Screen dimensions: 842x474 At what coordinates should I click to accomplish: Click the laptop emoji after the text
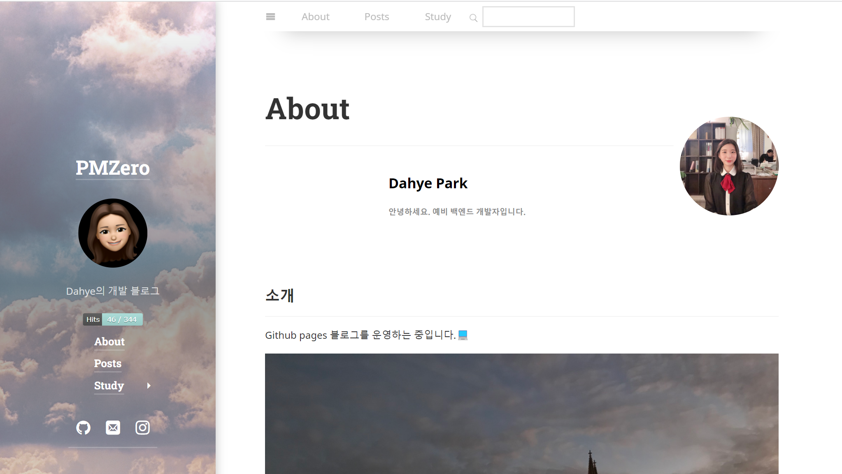point(463,335)
